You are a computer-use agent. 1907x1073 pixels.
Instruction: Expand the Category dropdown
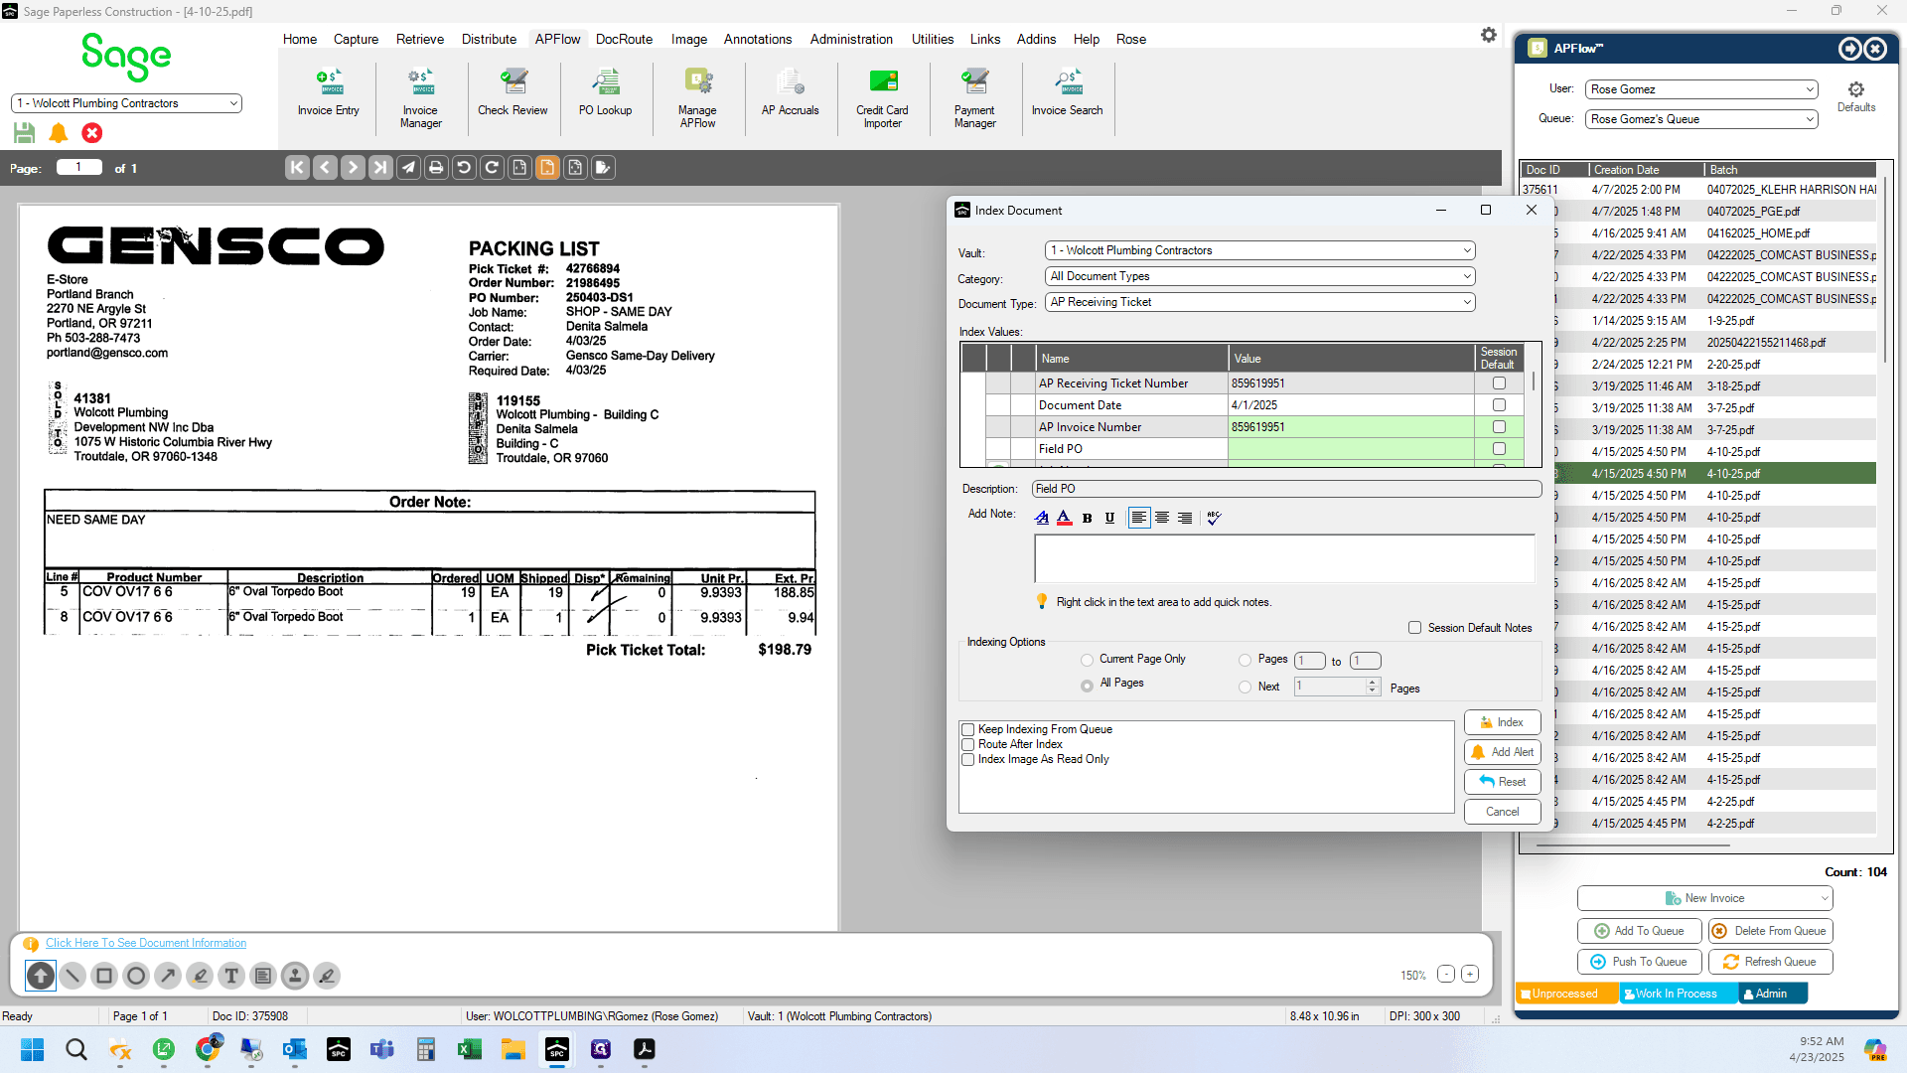tap(1466, 276)
